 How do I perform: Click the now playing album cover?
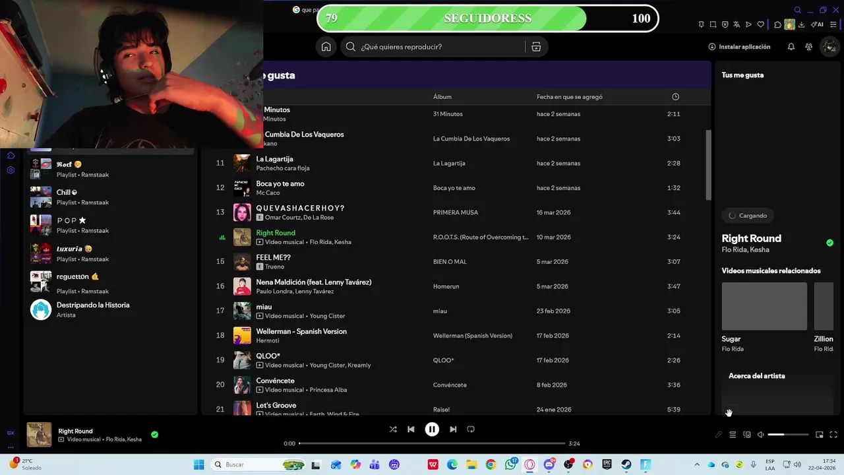click(39, 435)
